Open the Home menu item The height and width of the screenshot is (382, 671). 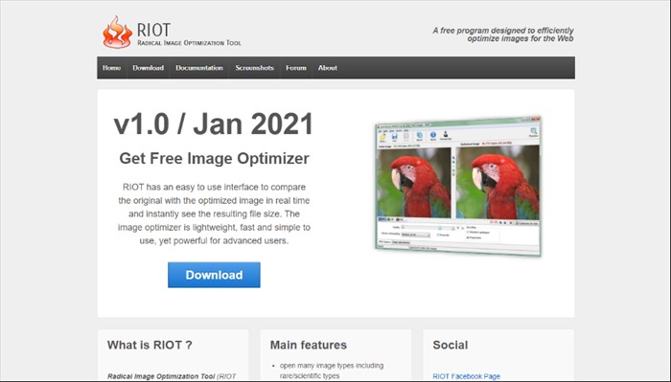112,68
